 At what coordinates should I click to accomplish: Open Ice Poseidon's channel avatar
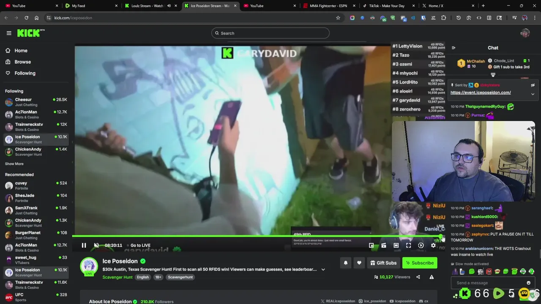[89, 266]
